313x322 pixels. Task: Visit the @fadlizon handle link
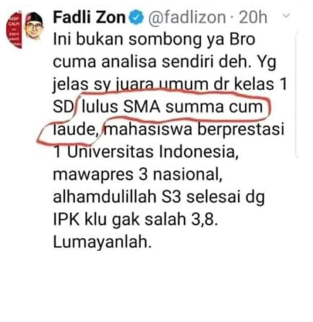click(x=187, y=18)
